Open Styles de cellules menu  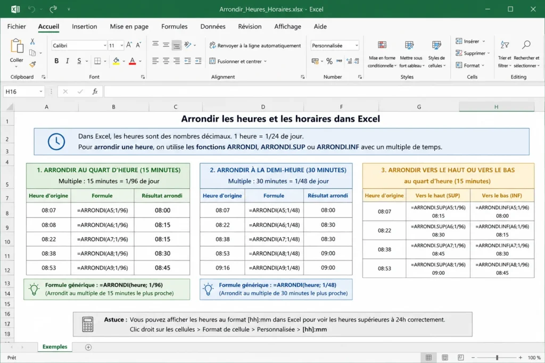pos(436,54)
